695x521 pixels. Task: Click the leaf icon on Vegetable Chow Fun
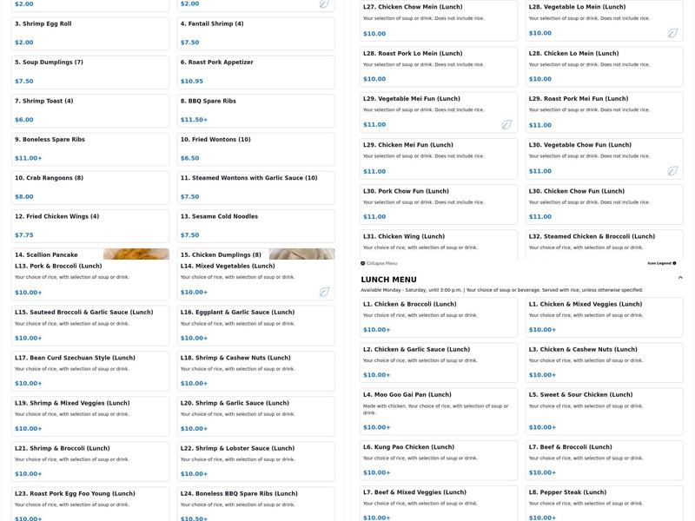[x=672, y=171]
